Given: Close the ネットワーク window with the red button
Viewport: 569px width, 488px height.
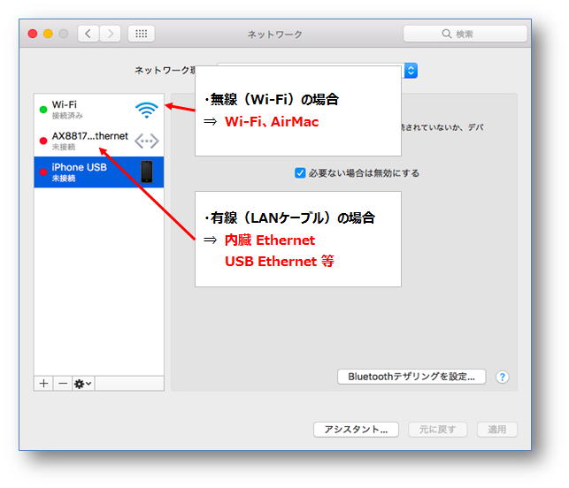Looking at the screenshot, I should (x=33, y=34).
